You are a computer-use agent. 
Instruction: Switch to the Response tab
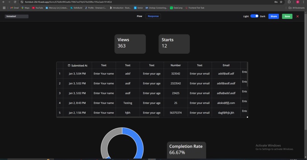pyautogui.click(x=153, y=16)
